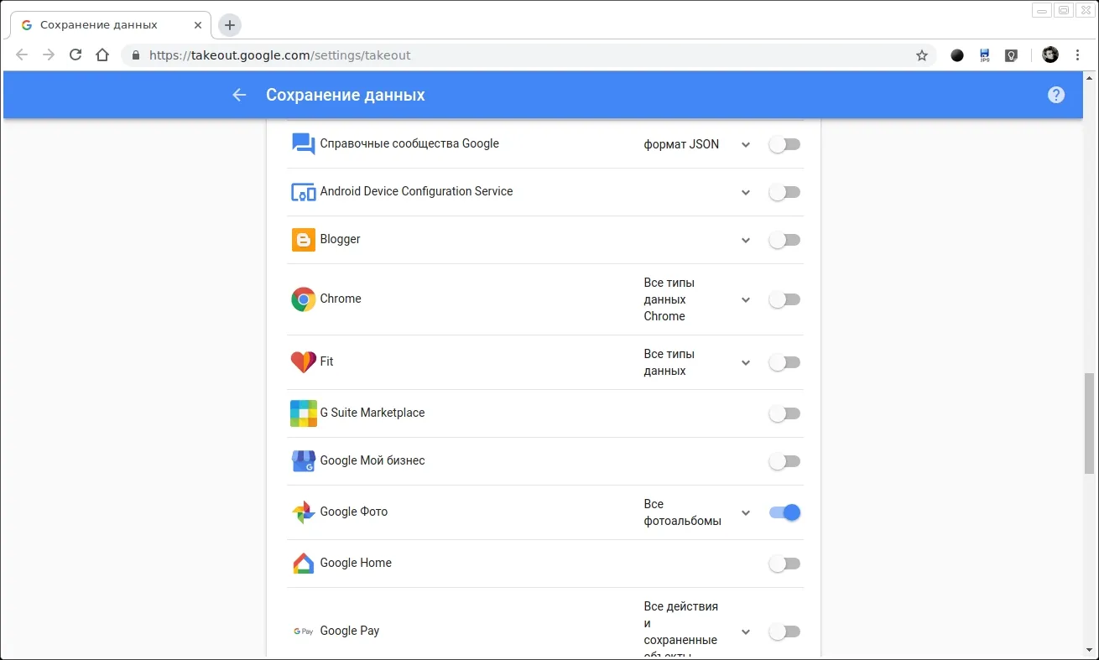The width and height of the screenshot is (1099, 660).
Task: Enable the Google My Business toggle
Action: (x=784, y=461)
